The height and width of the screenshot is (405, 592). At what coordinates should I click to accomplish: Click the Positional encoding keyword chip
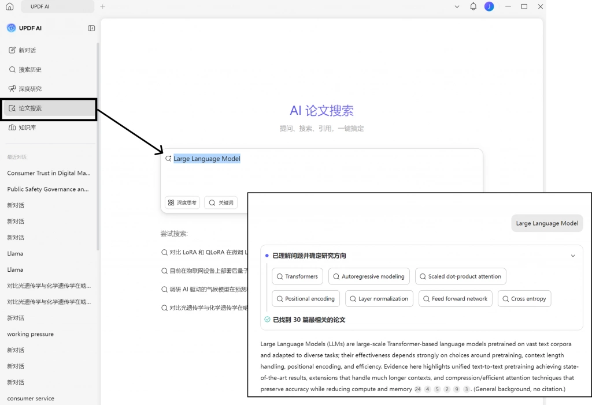click(x=306, y=299)
